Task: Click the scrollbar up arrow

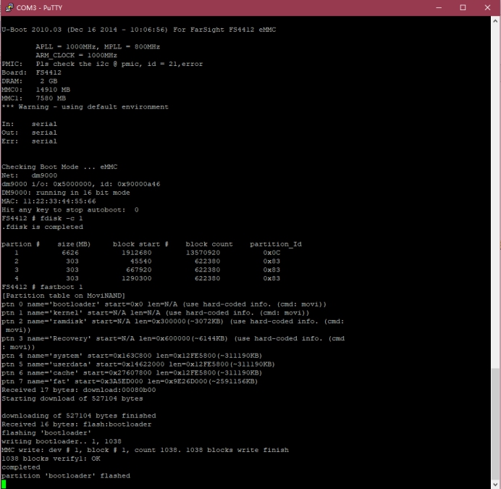Action: click(495, 21)
